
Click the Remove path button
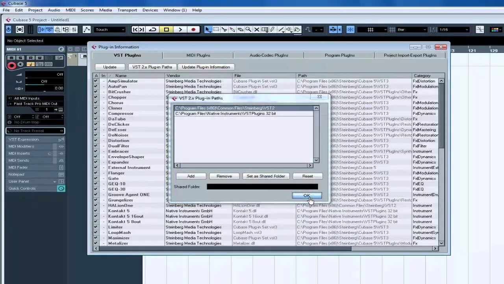click(224, 176)
